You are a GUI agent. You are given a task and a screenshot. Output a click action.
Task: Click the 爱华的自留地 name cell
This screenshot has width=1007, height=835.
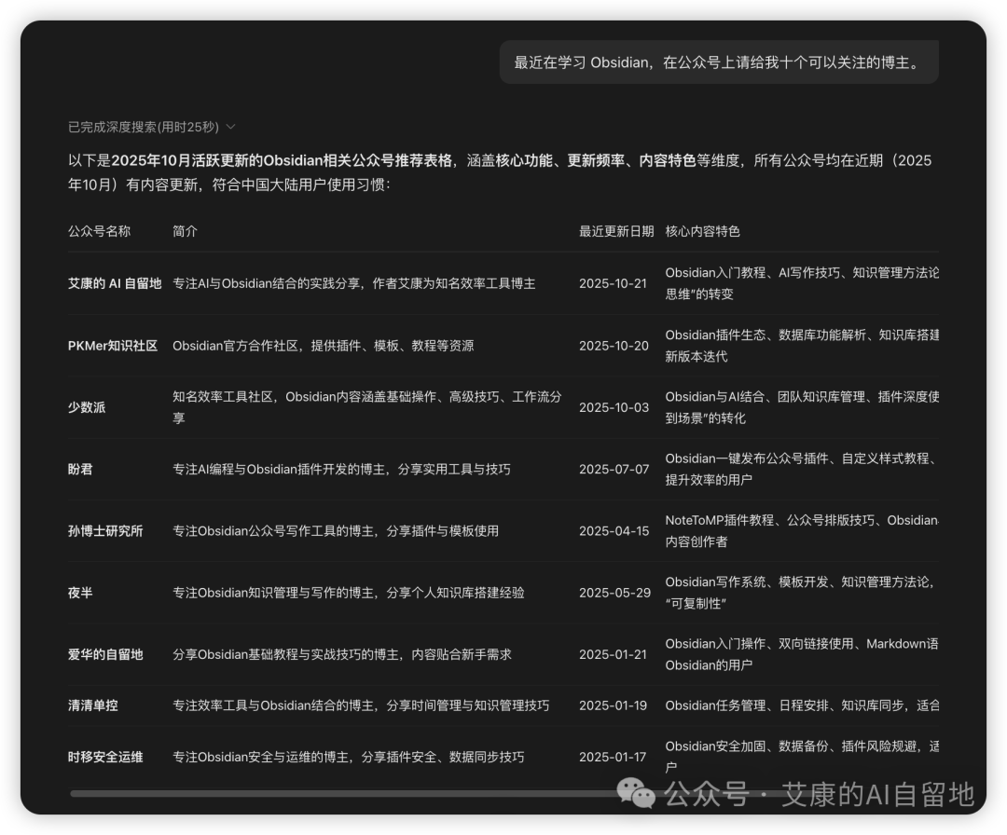click(105, 654)
